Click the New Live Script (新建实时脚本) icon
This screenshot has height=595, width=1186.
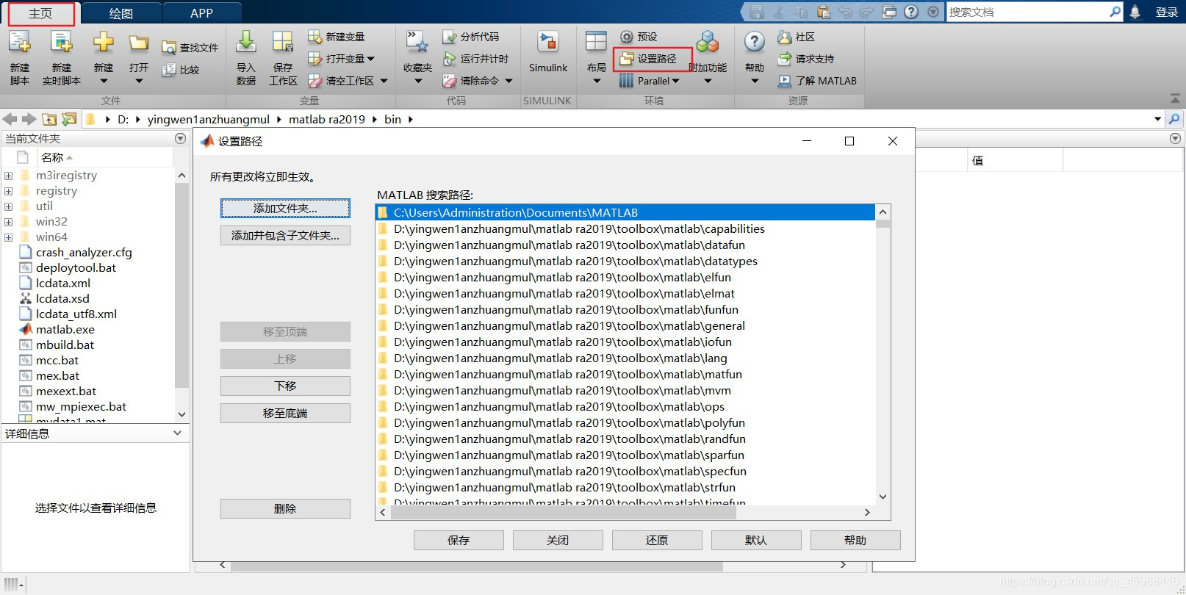click(x=62, y=43)
